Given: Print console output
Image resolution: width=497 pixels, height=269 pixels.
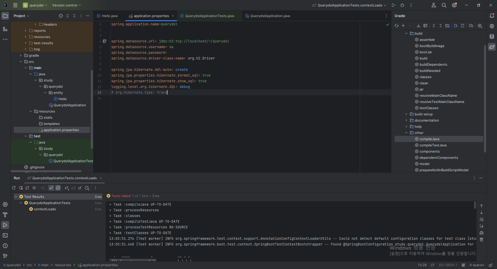Looking at the screenshot, I should coord(481,233).
